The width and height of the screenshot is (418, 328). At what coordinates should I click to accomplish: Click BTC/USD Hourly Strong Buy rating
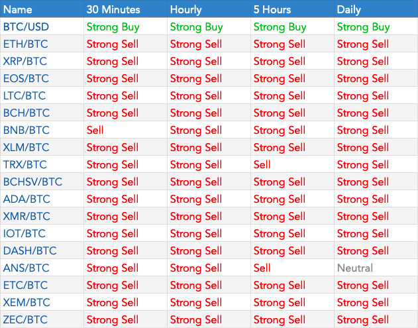[x=197, y=27]
